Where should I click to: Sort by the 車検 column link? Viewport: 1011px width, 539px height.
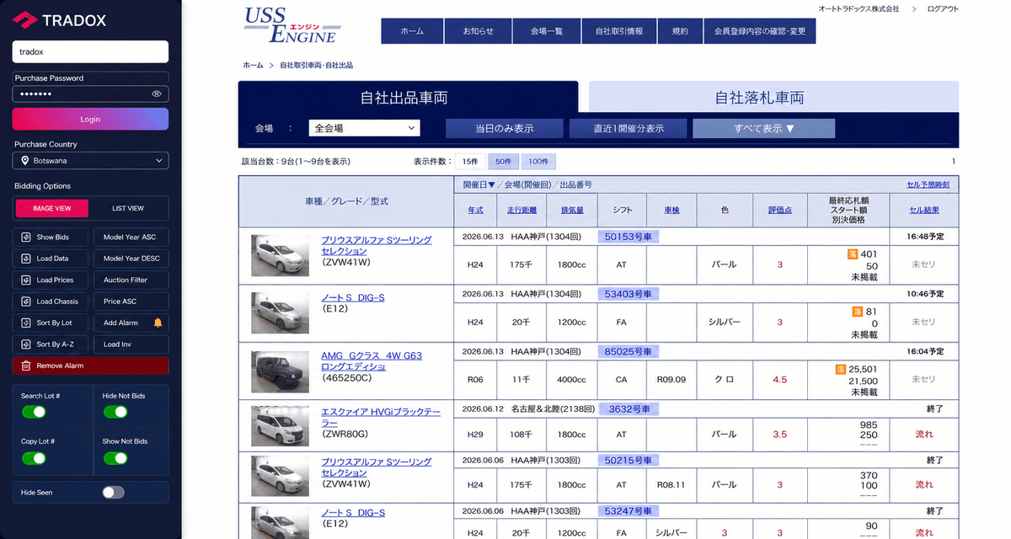(x=671, y=210)
